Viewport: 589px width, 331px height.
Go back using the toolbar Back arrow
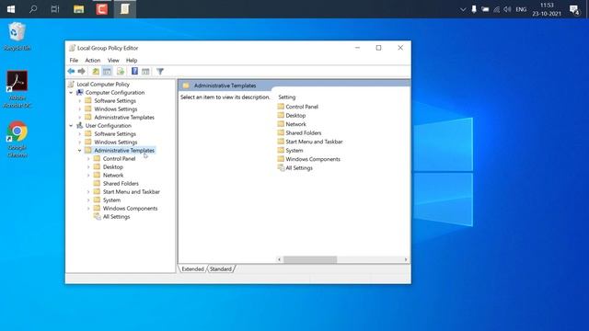click(x=71, y=72)
